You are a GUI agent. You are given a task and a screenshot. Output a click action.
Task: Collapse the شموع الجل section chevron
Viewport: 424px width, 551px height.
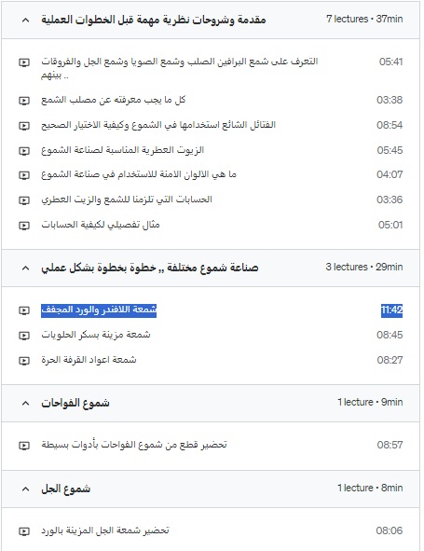coord(25,489)
